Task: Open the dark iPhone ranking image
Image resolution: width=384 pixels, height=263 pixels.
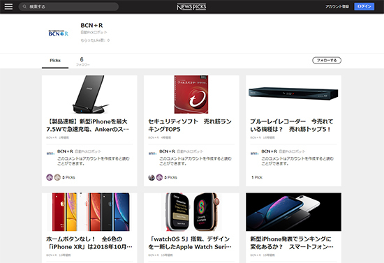Action: 293,212
